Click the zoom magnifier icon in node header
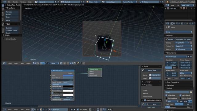This screenshot has height=111, width=197. 109,109
